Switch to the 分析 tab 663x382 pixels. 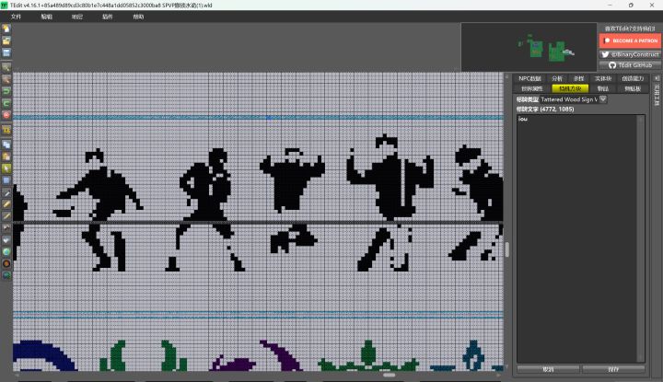click(x=557, y=78)
